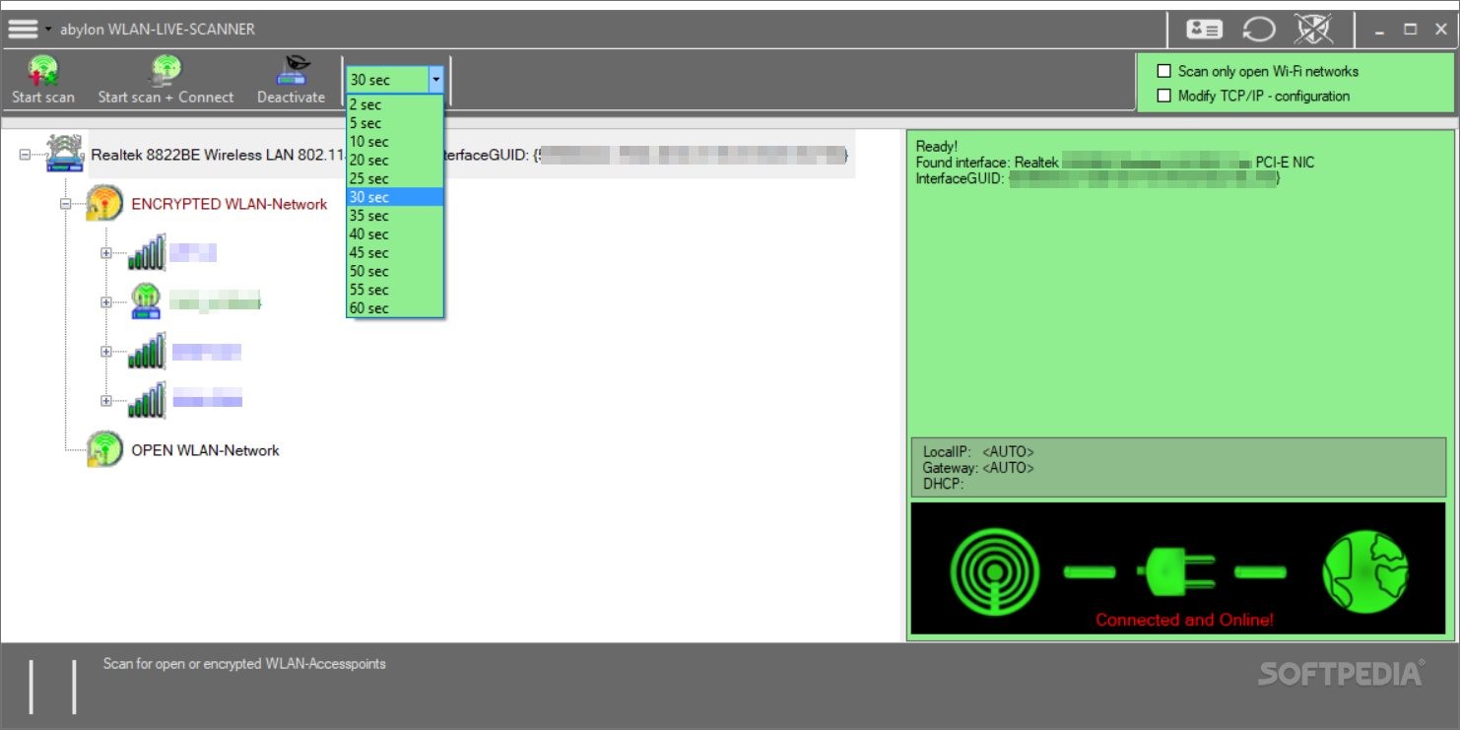Click the Connected and Online! status text
This screenshot has height=730, width=1460.
(x=1184, y=620)
